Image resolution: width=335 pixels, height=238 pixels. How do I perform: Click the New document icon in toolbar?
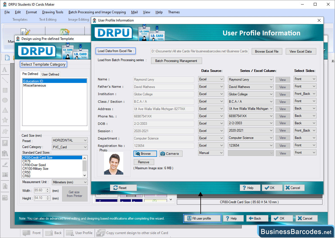tap(7, 57)
